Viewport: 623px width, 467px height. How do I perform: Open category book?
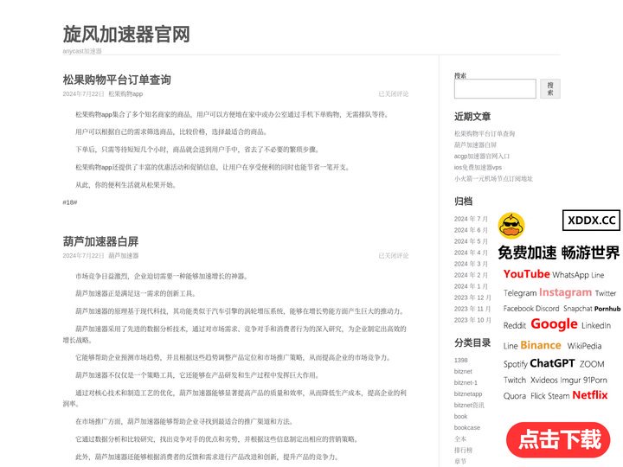(460, 416)
